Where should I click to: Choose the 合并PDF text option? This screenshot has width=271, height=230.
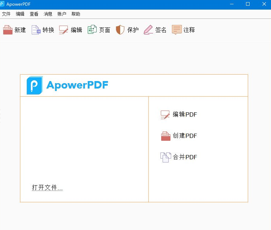point(185,157)
